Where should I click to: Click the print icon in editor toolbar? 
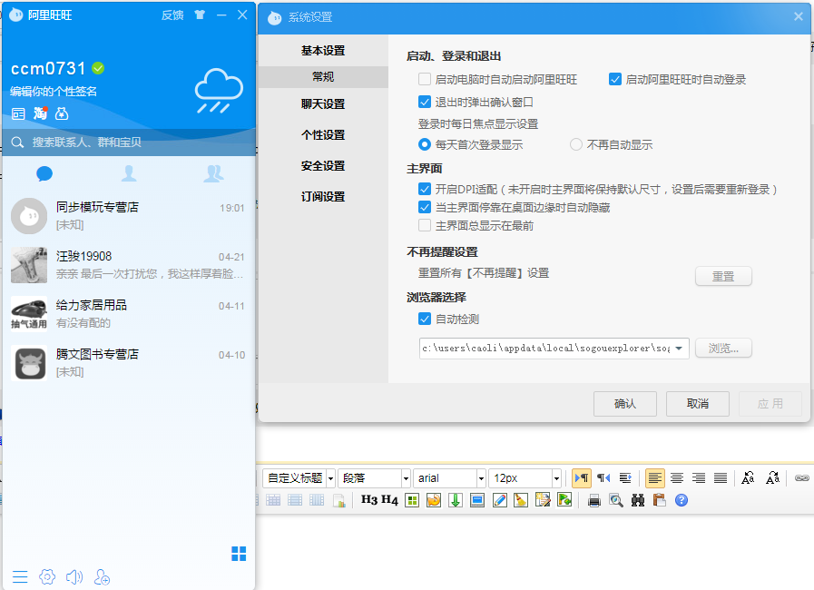[594, 501]
